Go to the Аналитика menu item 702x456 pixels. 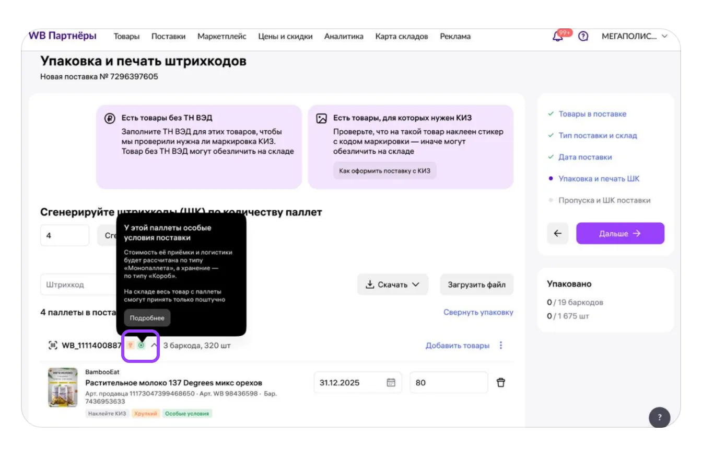[x=344, y=37]
